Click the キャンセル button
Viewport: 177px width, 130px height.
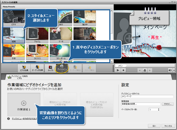click(x=167, y=126)
